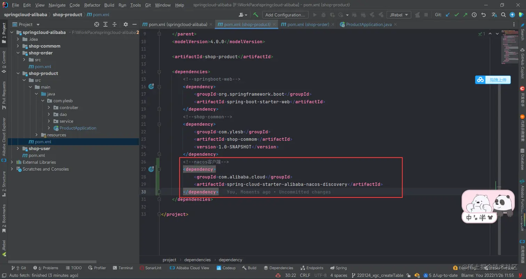This screenshot has width=526, height=279.
Task: Click Expand All icon in Project panel
Action: tap(106, 24)
